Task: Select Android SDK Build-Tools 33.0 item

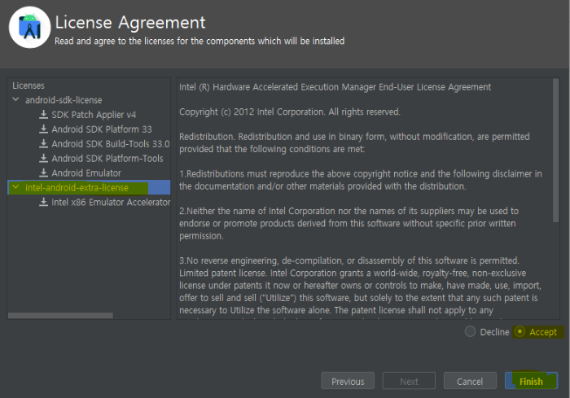Action: click(x=111, y=144)
